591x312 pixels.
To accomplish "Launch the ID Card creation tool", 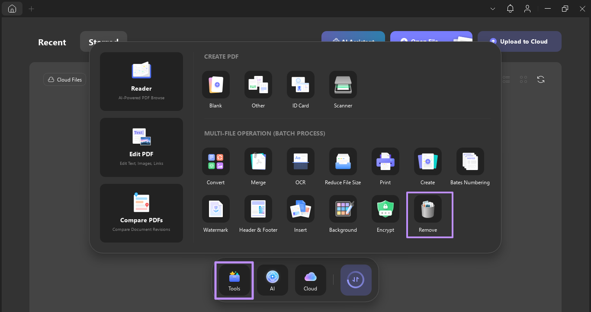I will click(x=300, y=90).
